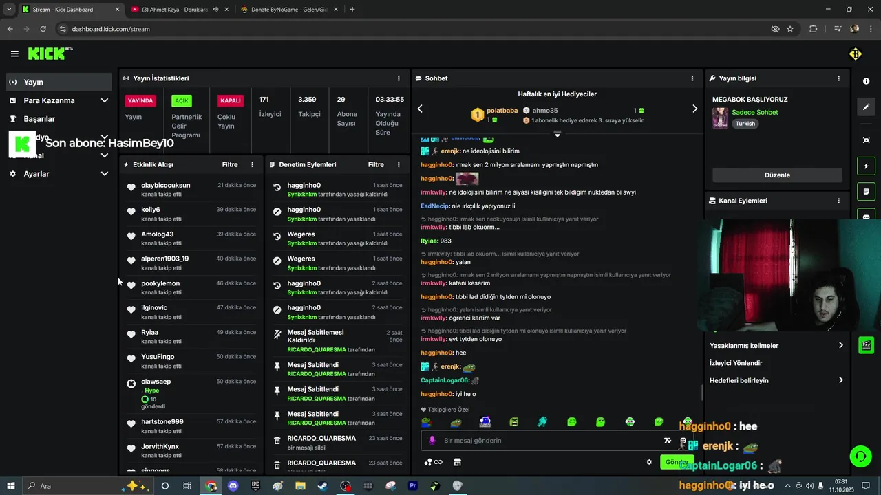This screenshot has height=495, width=881.
Task: Click the pencil edit icon in right sidebar
Action: [x=866, y=107]
